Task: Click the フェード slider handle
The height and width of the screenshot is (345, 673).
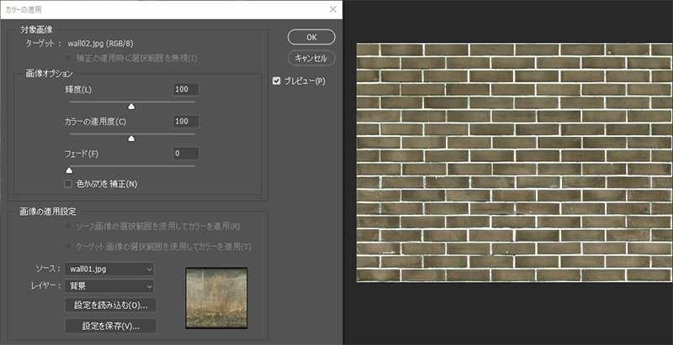Action: [x=69, y=170]
